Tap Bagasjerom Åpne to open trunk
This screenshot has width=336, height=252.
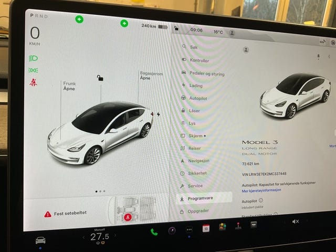click(x=151, y=76)
